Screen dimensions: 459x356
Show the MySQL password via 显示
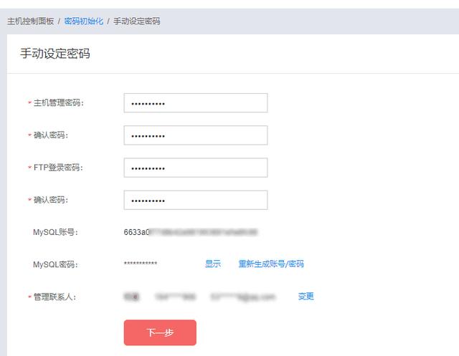[212, 264]
